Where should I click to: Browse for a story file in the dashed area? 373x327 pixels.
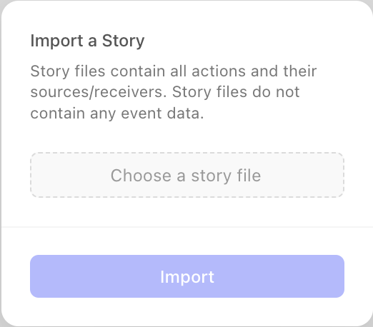(187, 175)
